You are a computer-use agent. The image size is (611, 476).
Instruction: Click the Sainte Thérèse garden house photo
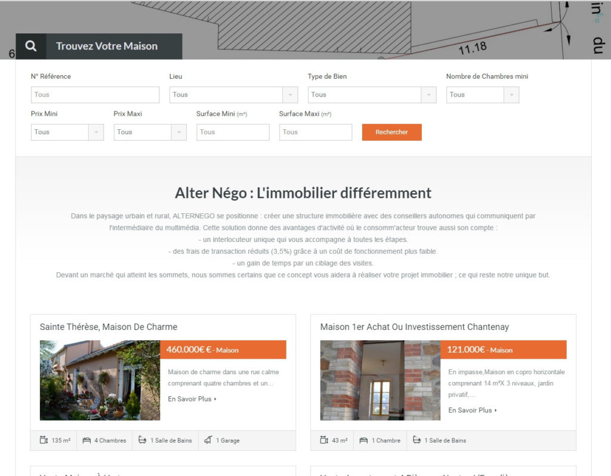pos(100,380)
